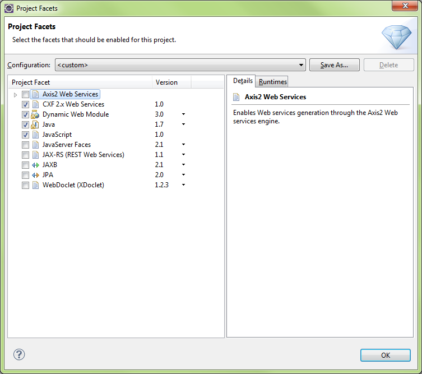Click the JAXB arrows icon
422x374 pixels.
[35, 165]
